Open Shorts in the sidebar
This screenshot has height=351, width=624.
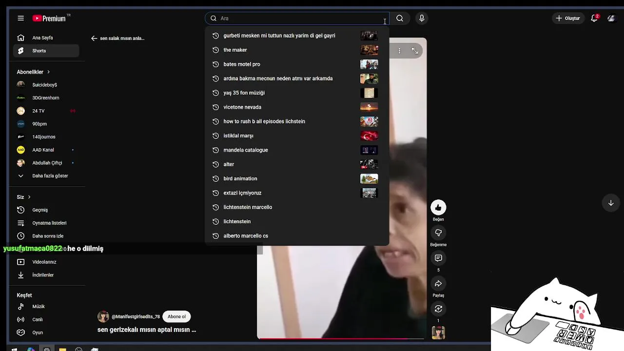click(46, 51)
